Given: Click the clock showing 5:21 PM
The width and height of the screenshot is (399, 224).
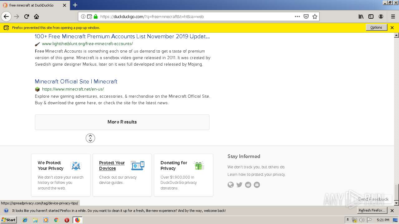Looking at the screenshot, I should 383,220.
